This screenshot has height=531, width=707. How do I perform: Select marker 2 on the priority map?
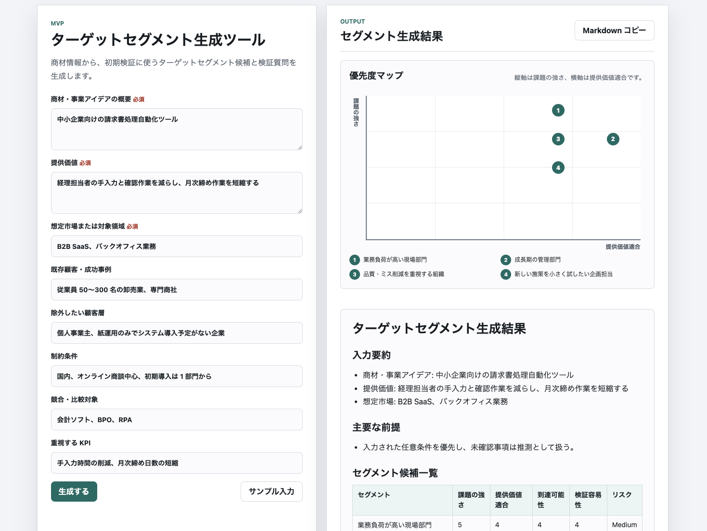[x=613, y=139]
